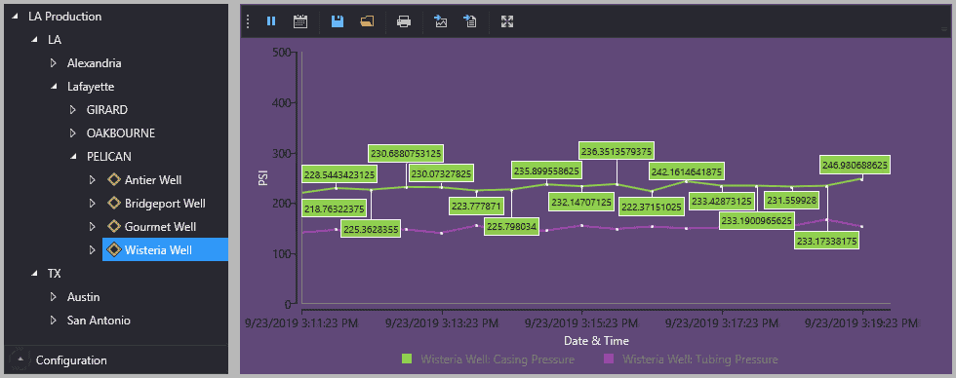Pause the live trend chart
Viewport: 956px width, 378px height.
(271, 21)
